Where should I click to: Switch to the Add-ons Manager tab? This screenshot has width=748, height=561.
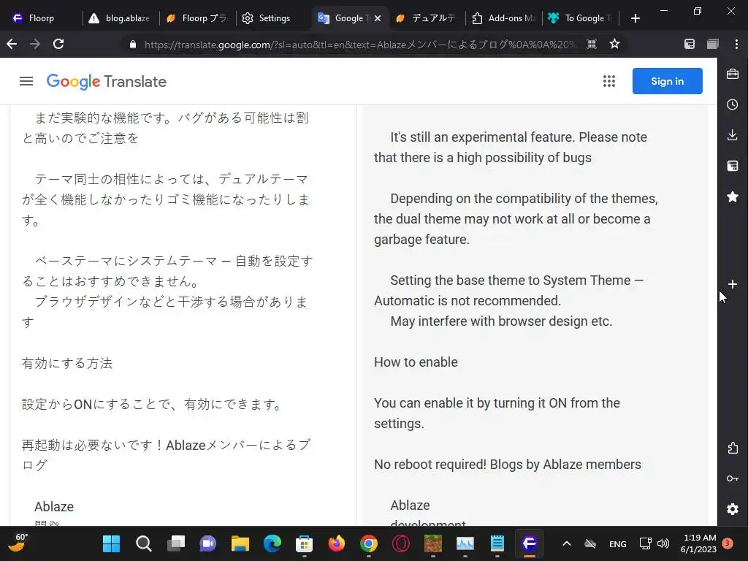(x=504, y=18)
